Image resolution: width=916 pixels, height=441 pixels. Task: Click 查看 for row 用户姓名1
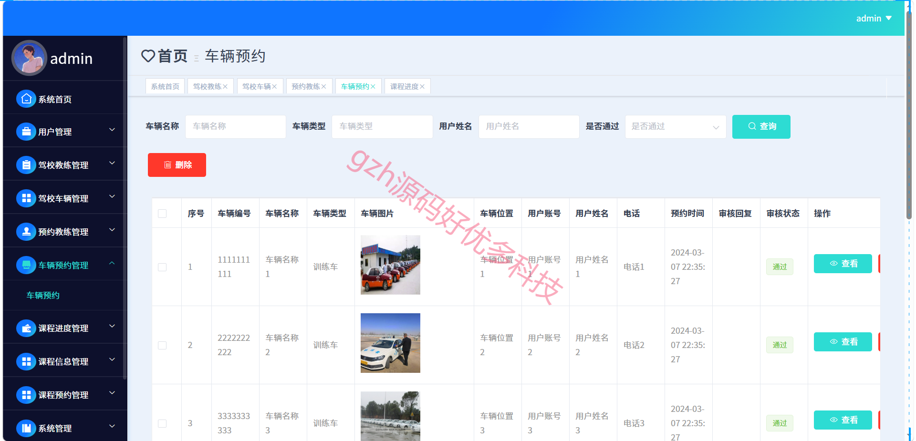pos(843,264)
